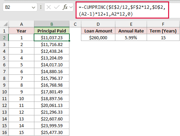The image size is (180, 136).
Task: Select row 16 header
Action: click(4, 132)
